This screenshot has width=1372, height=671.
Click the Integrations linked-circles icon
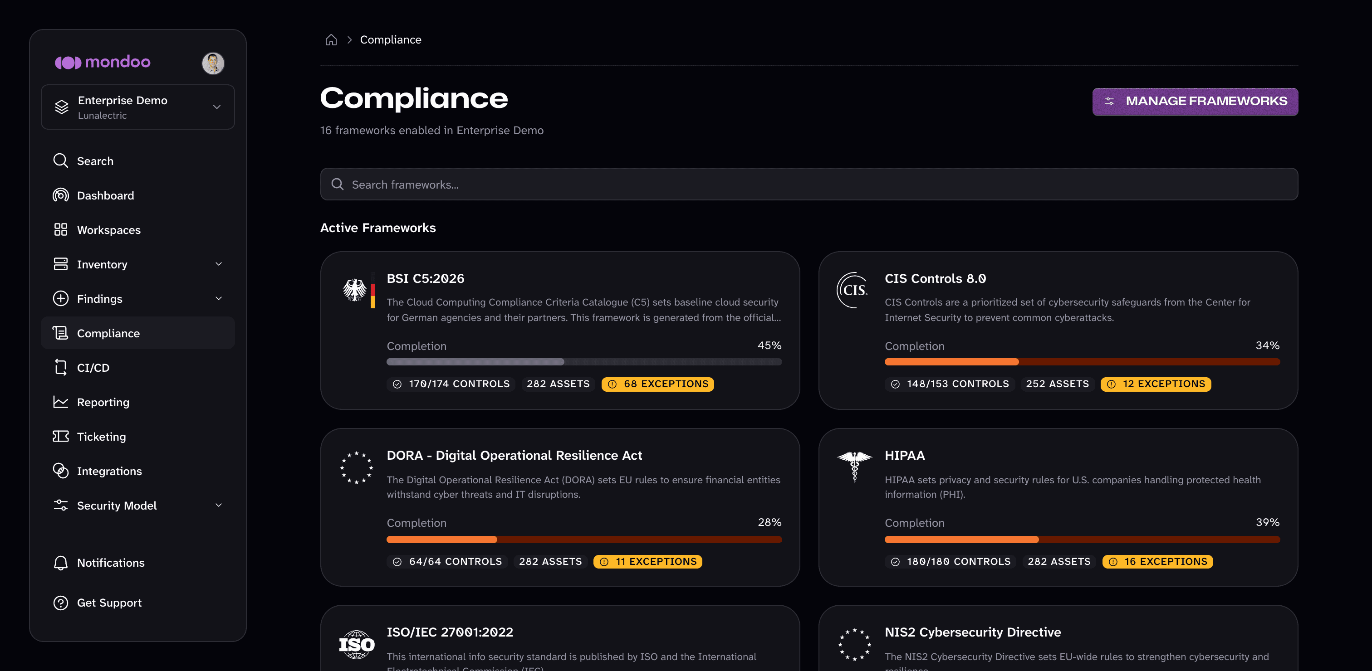pyautogui.click(x=61, y=471)
